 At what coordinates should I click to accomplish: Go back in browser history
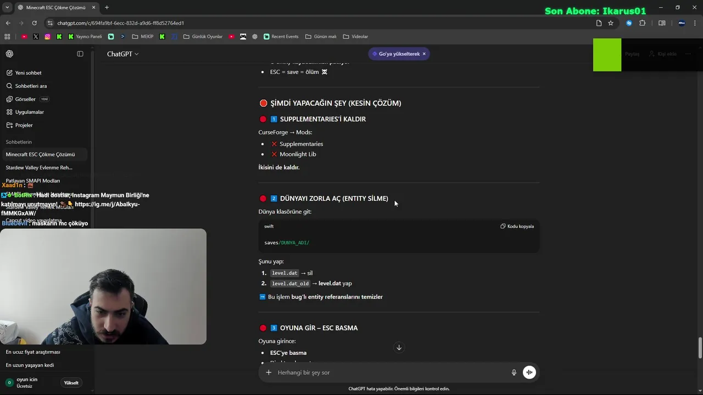(x=8, y=23)
